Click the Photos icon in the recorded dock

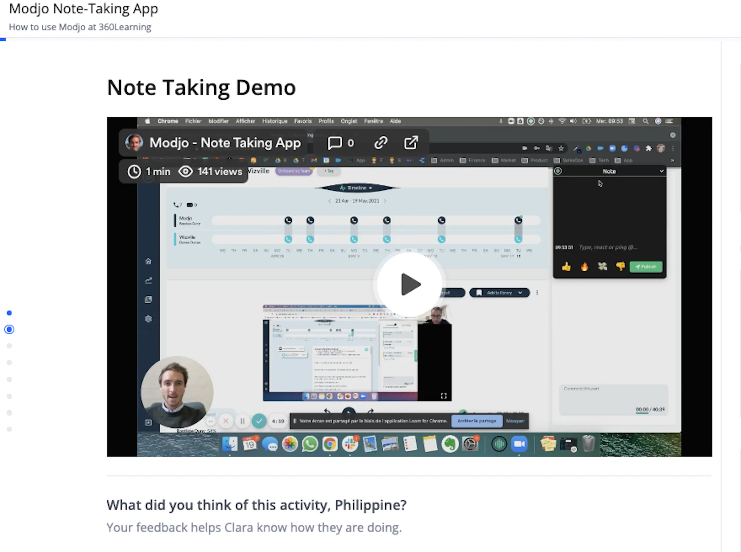(290, 444)
